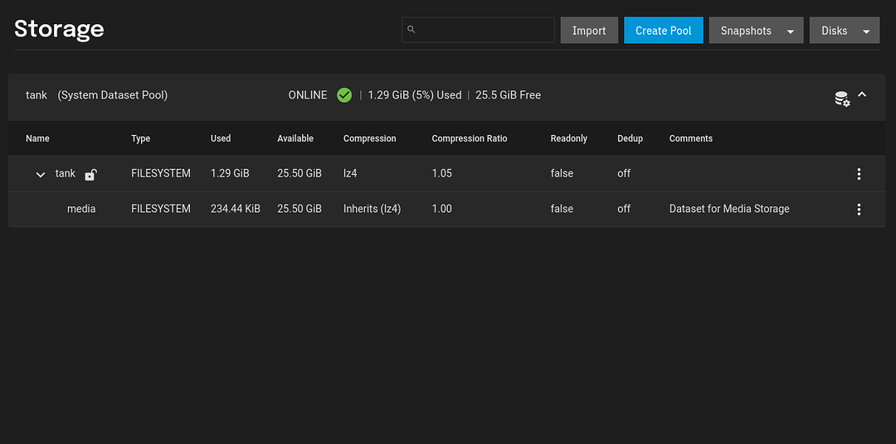Click the Compression Ratio column header
The height and width of the screenshot is (444, 896).
[x=469, y=138]
